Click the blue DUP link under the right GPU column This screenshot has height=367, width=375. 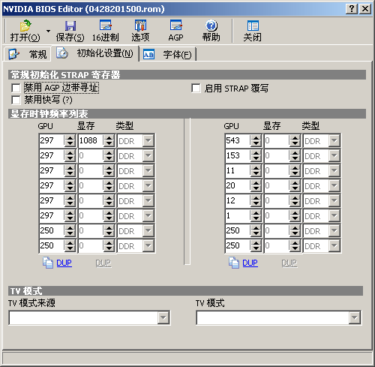250,263
